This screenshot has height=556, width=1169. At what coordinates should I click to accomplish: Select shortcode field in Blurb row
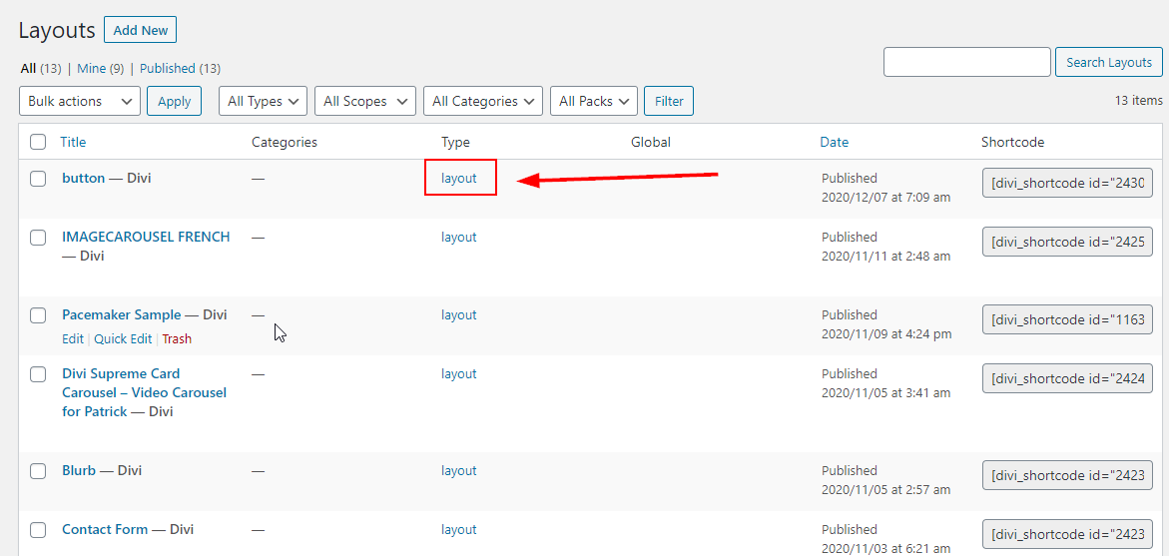coord(1067,475)
